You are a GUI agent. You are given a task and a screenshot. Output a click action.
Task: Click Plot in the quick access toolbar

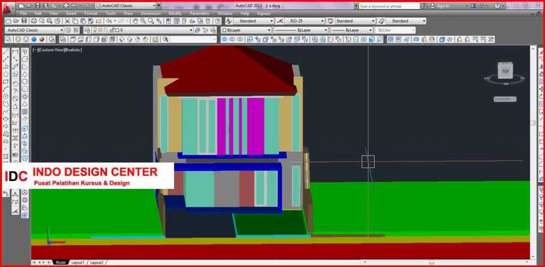coord(65,5)
